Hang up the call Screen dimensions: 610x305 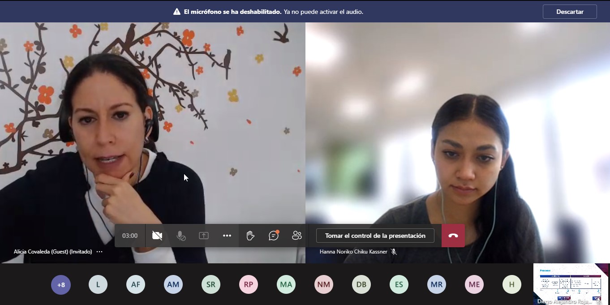(453, 236)
